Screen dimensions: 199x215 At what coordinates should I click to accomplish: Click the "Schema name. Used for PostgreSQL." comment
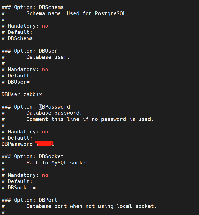tap(77, 13)
